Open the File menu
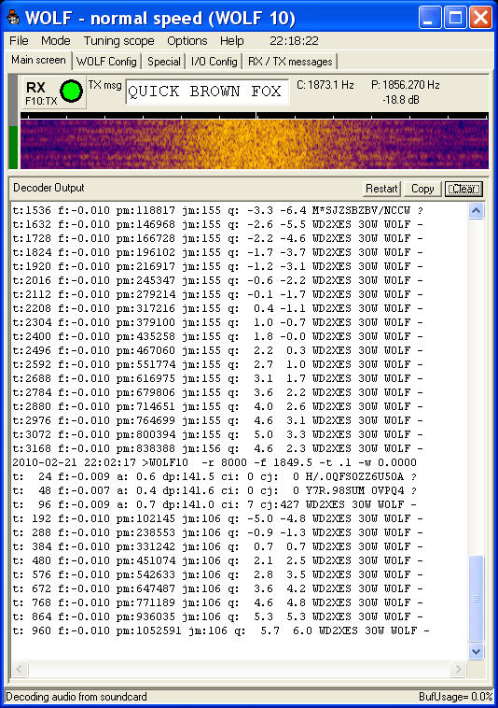This screenshot has width=498, height=708. coord(19,41)
